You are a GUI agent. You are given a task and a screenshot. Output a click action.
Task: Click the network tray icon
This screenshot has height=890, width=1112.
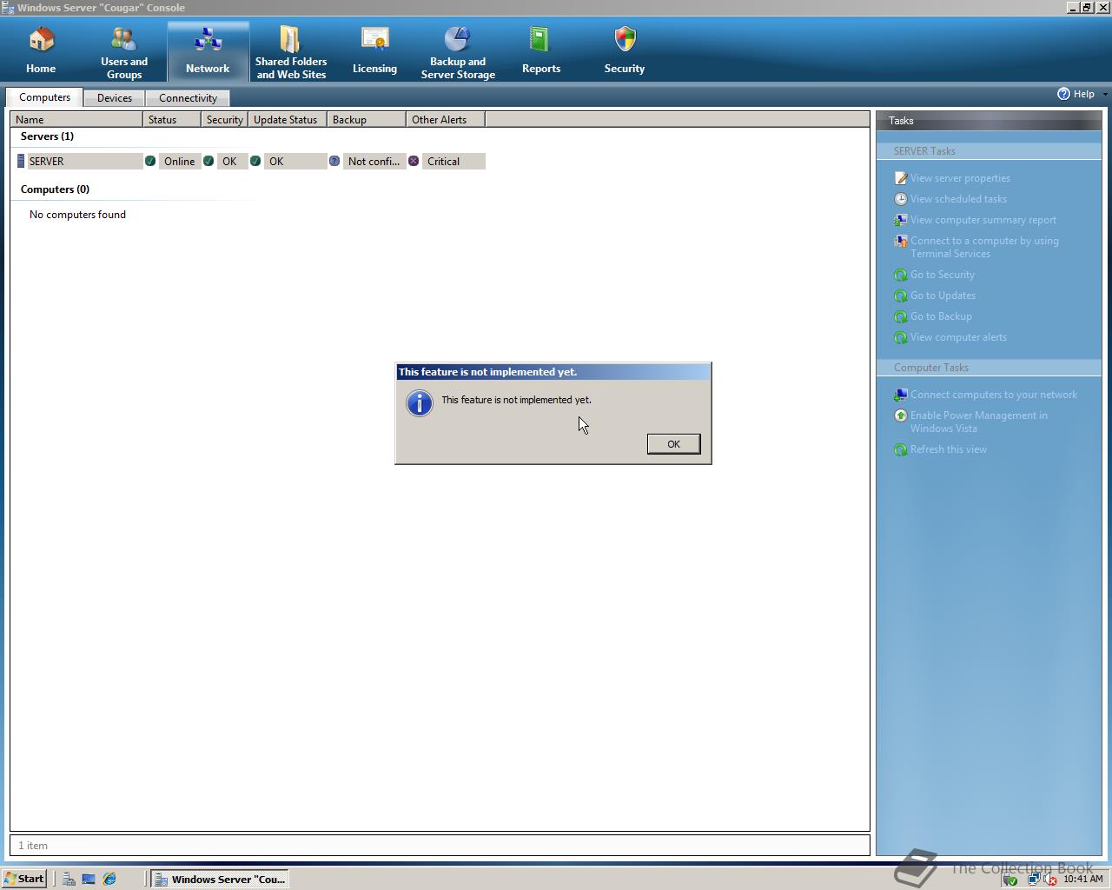coord(1034,879)
